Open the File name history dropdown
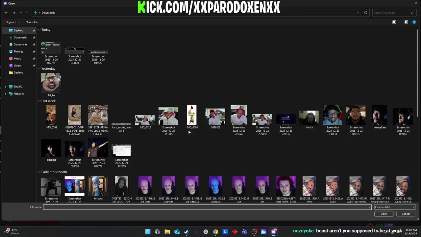Viewport: 421px width, 237px height. (370, 207)
